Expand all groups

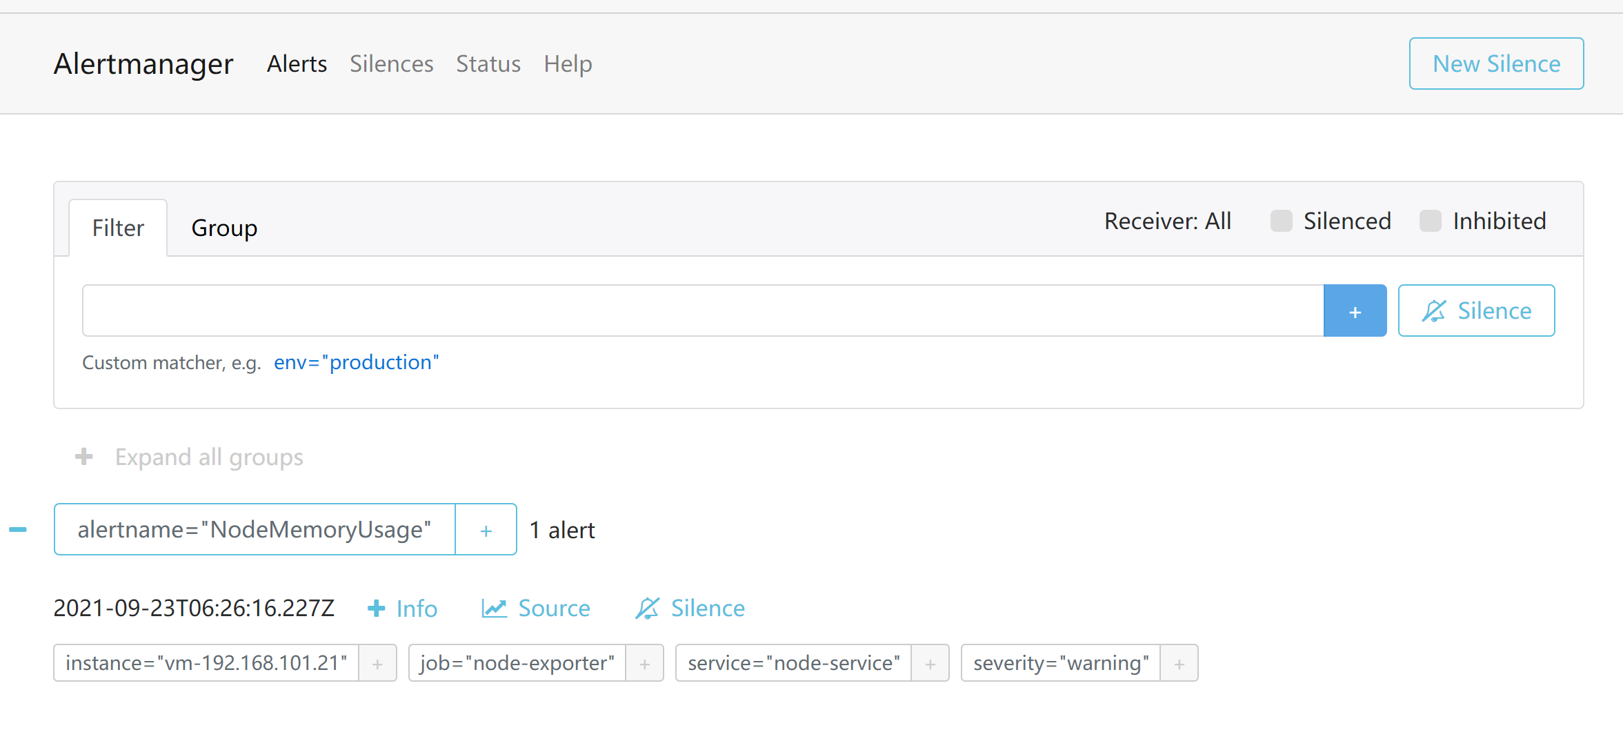189,457
